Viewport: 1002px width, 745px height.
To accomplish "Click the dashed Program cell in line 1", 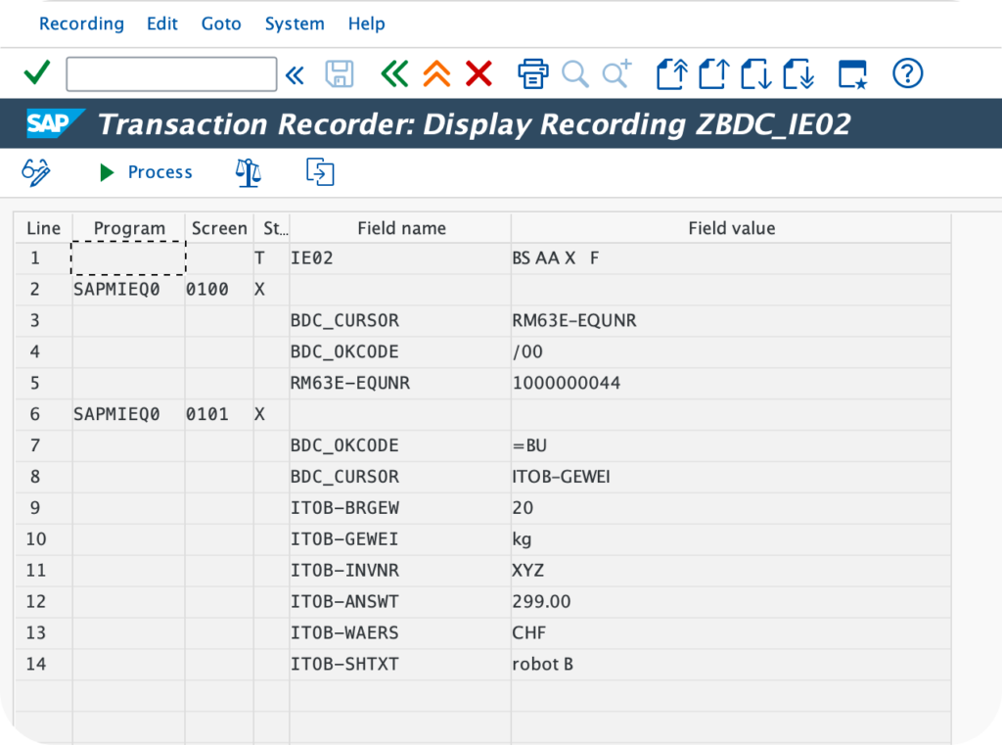I will click(128, 257).
